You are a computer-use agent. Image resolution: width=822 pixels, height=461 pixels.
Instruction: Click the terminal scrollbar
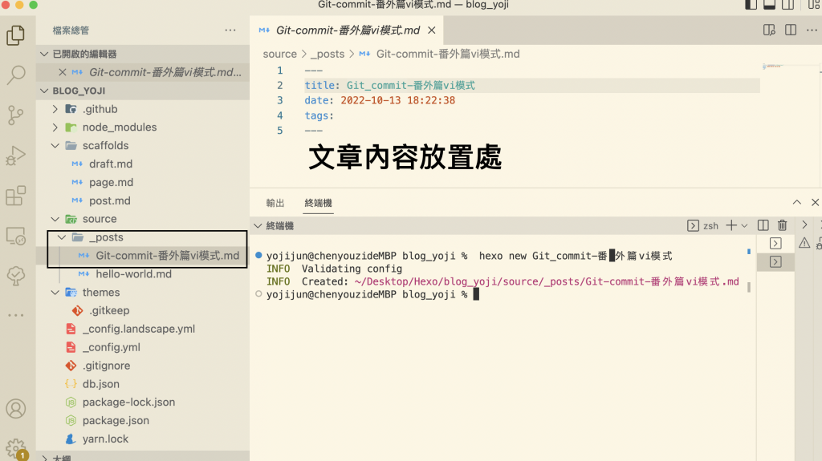749,287
